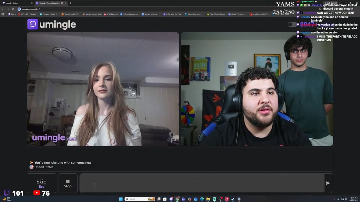Open Microsoft Edge from the taskbar
This screenshot has width=360, height=202.
[202, 199]
